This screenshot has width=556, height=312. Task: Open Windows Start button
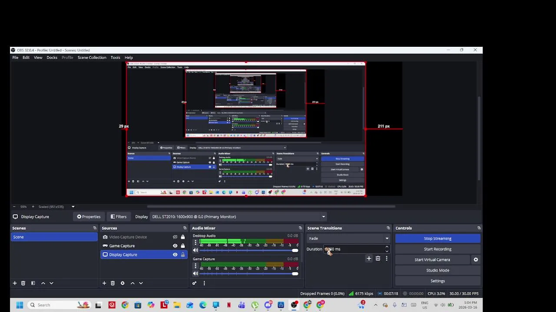click(x=20, y=305)
